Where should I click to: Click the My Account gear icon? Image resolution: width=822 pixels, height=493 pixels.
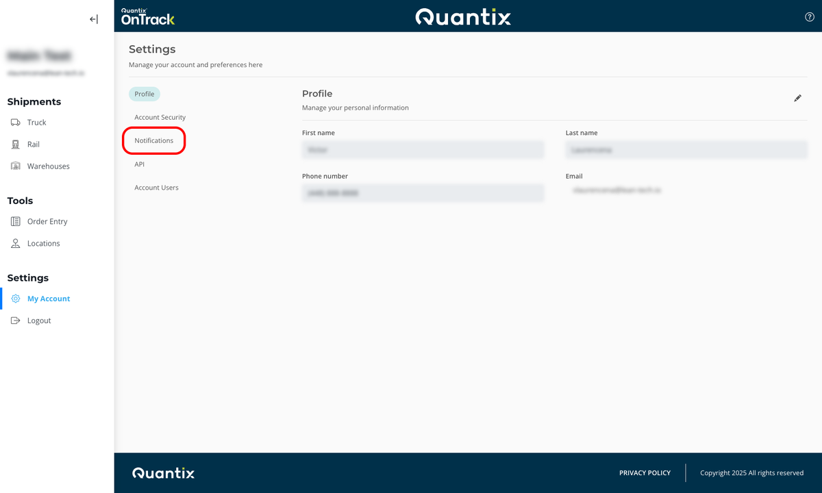[16, 298]
